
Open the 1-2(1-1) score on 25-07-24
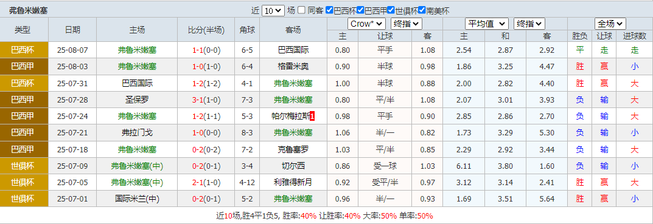(206, 117)
